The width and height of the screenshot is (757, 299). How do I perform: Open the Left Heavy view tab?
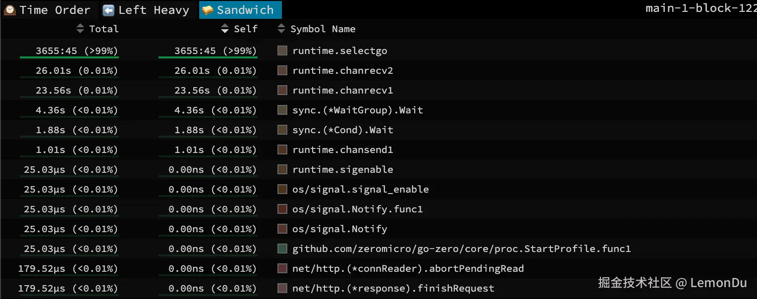[x=146, y=10]
